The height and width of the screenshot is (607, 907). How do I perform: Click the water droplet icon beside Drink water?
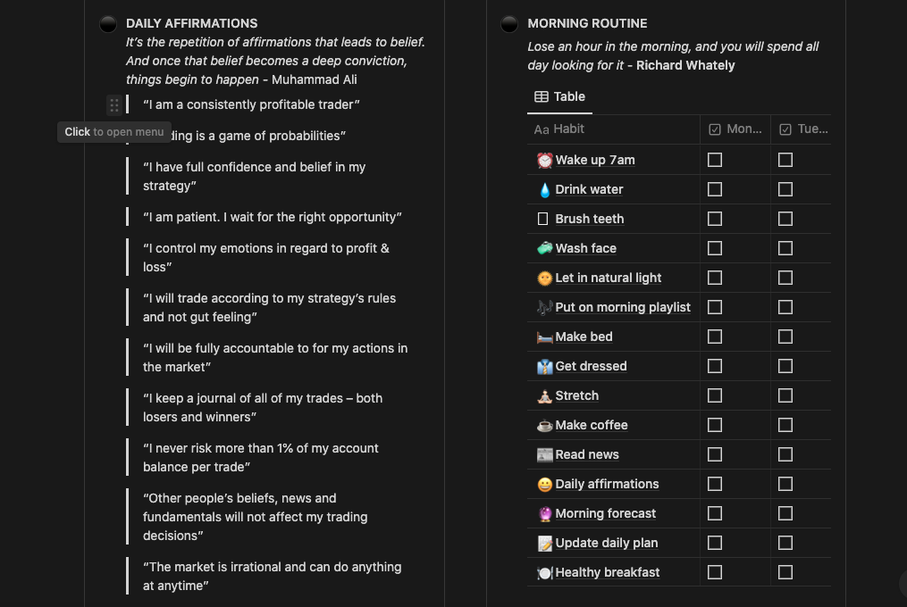coord(544,189)
